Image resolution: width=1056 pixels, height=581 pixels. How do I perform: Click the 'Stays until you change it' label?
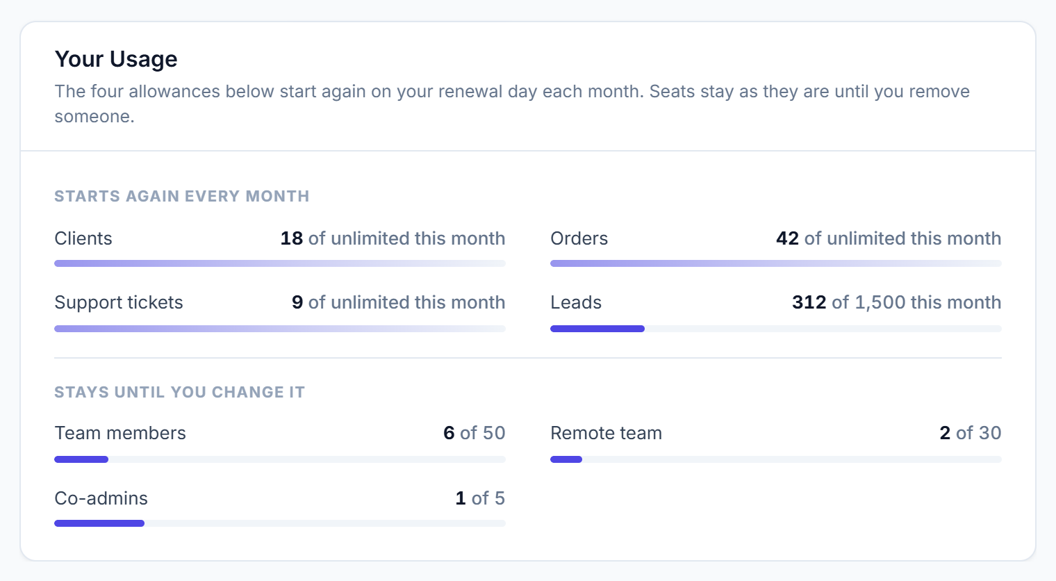click(180, 392)
